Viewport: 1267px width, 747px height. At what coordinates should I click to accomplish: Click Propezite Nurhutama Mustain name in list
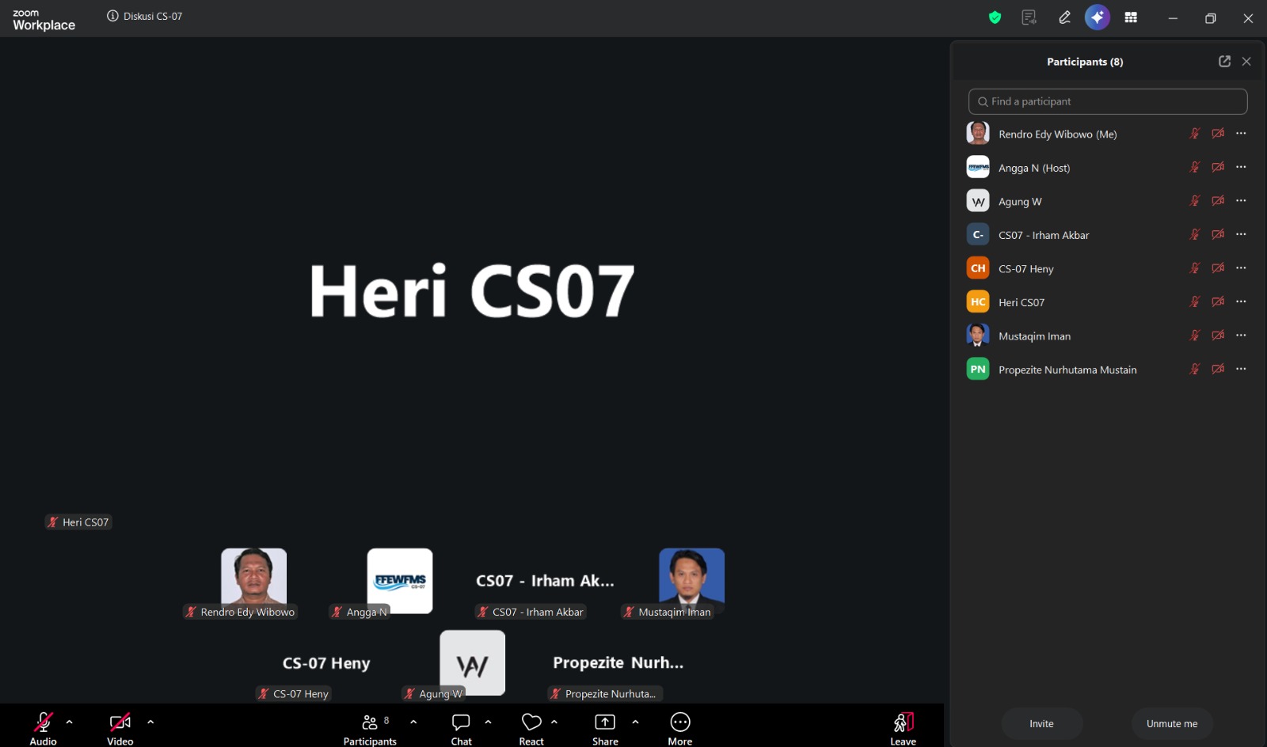(x=1067, y=370)
